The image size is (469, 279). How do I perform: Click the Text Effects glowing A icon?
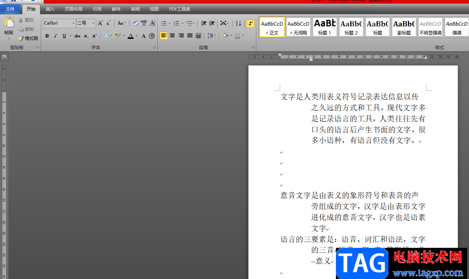click(106, 36)
